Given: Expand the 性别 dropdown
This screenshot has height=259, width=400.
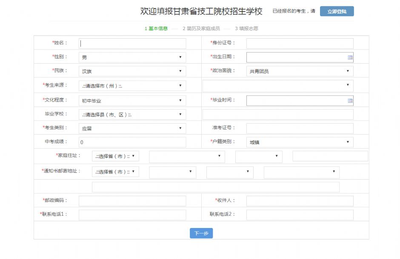Looking at the screenshot, I should pos(132,57).
